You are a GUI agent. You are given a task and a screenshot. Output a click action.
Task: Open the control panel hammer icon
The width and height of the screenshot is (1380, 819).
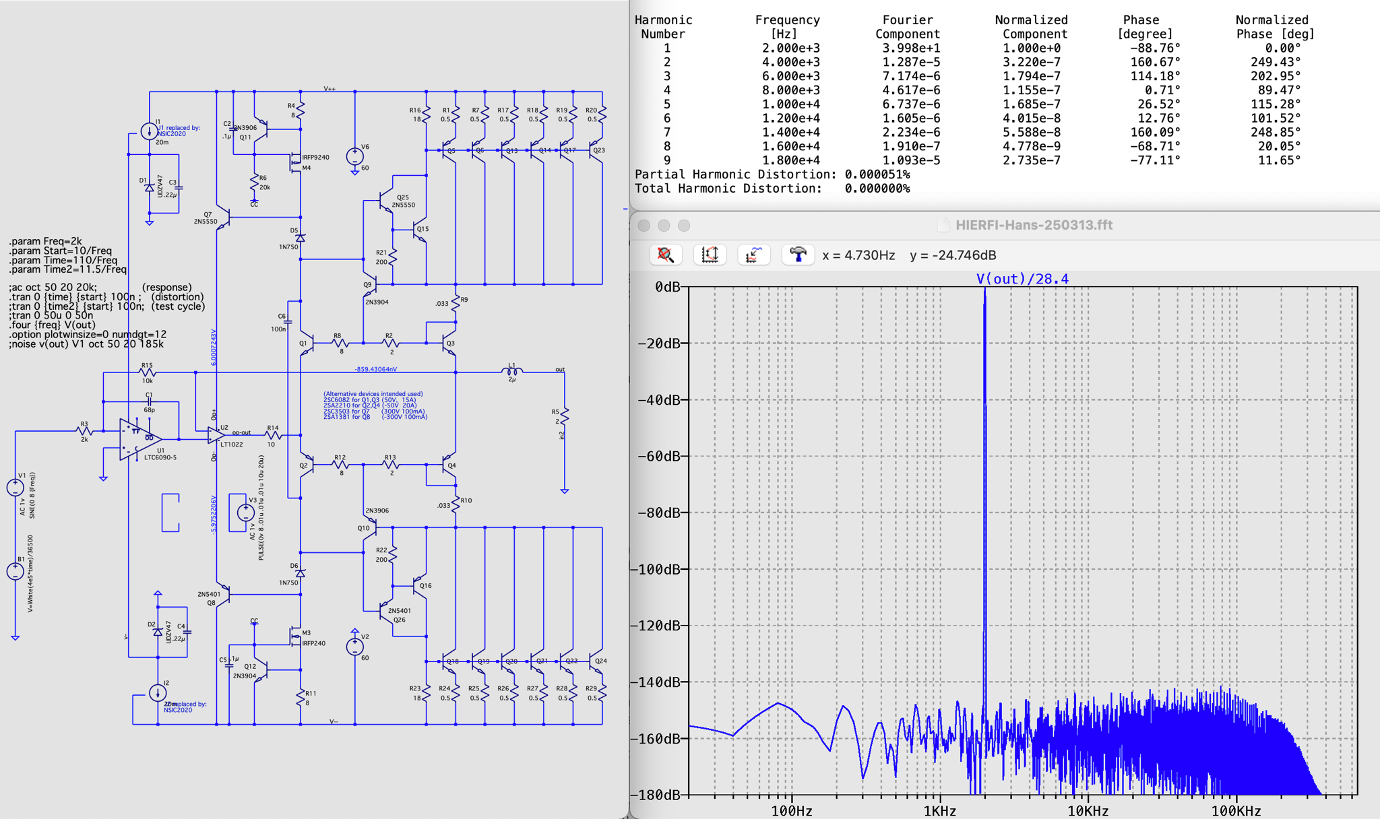[798, 255]
